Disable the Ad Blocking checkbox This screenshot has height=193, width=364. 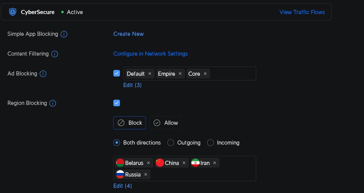pyautogui.click(x=117, y=73)
